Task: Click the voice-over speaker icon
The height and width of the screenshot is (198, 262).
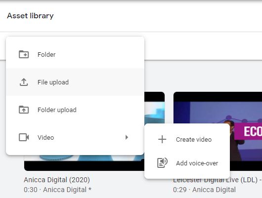Action: coord(162,163)
